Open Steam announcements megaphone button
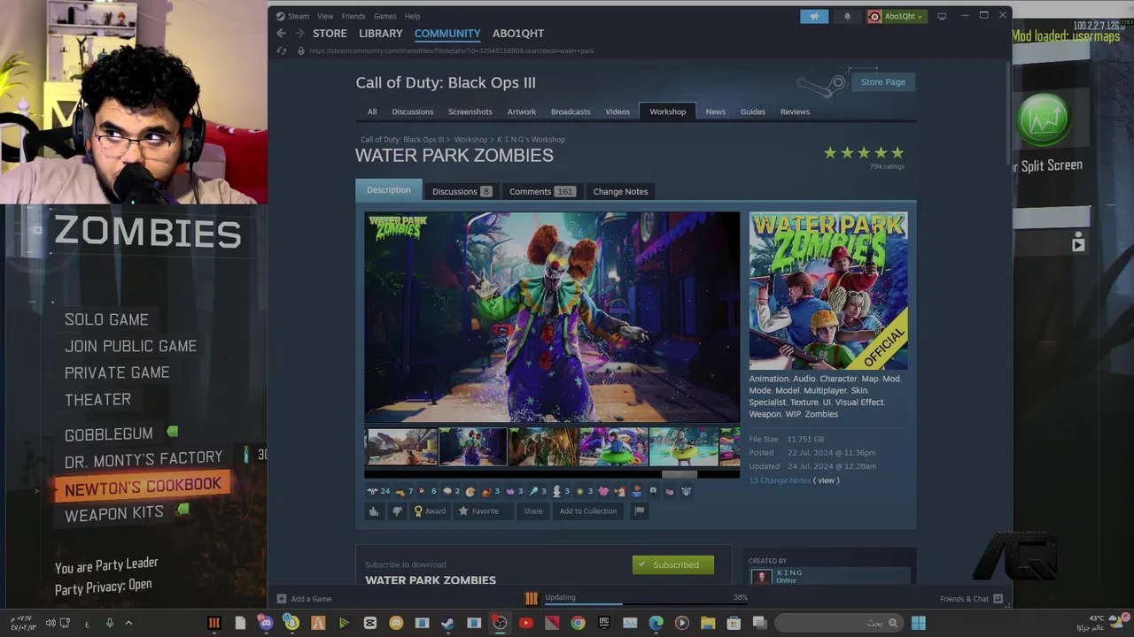1134x637 pixels. coord(814,16)
